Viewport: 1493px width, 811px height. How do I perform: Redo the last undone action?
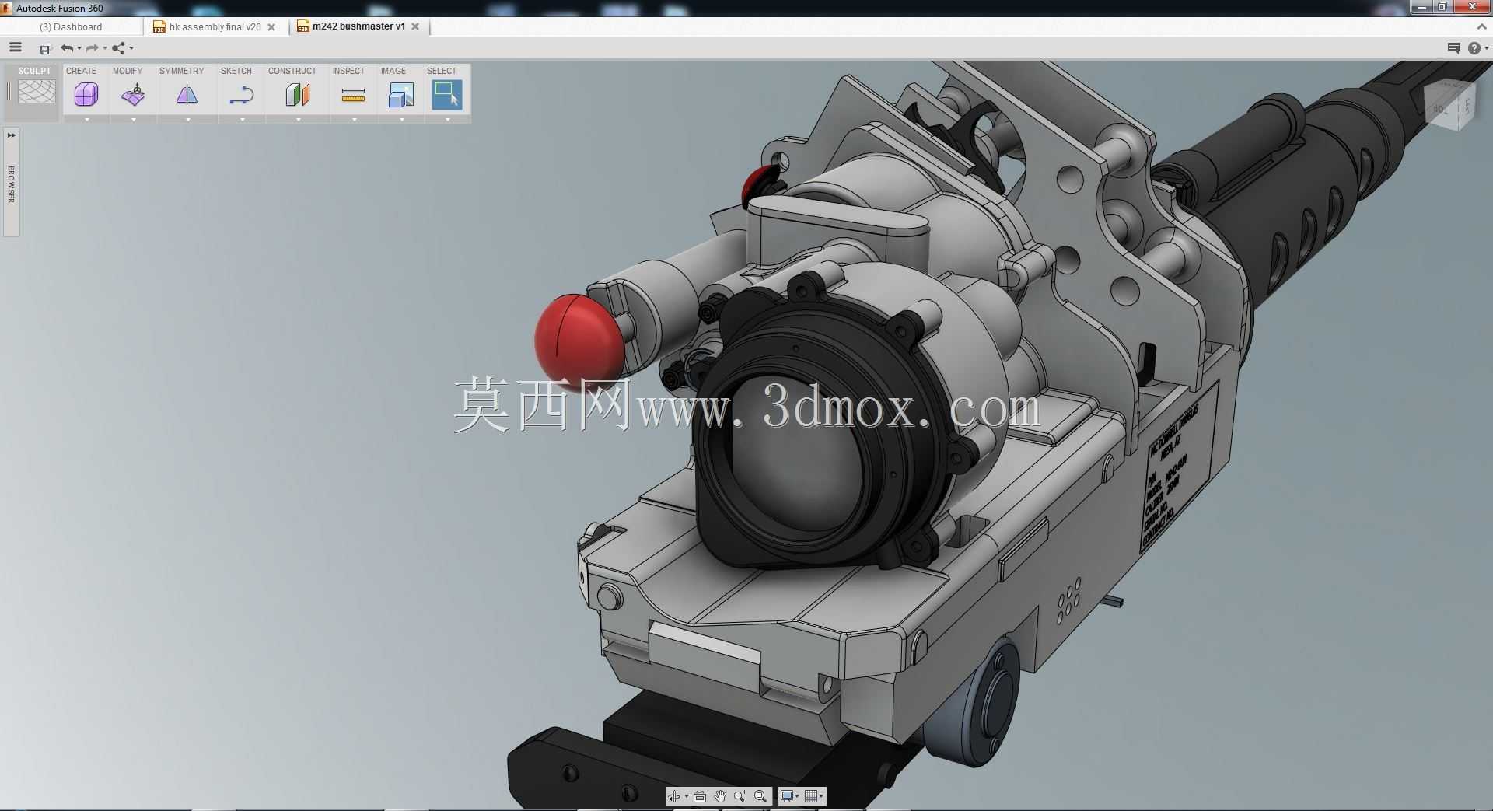[93, 48]
